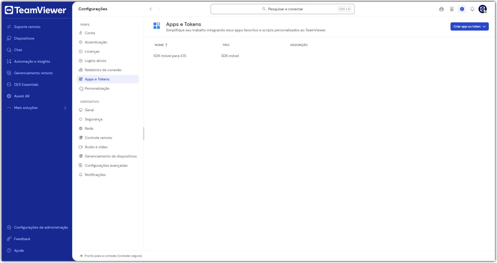Screen dimensions: 497x263
Task: Open Áudio e vídeo camera icon
Action: click(81, 147)
